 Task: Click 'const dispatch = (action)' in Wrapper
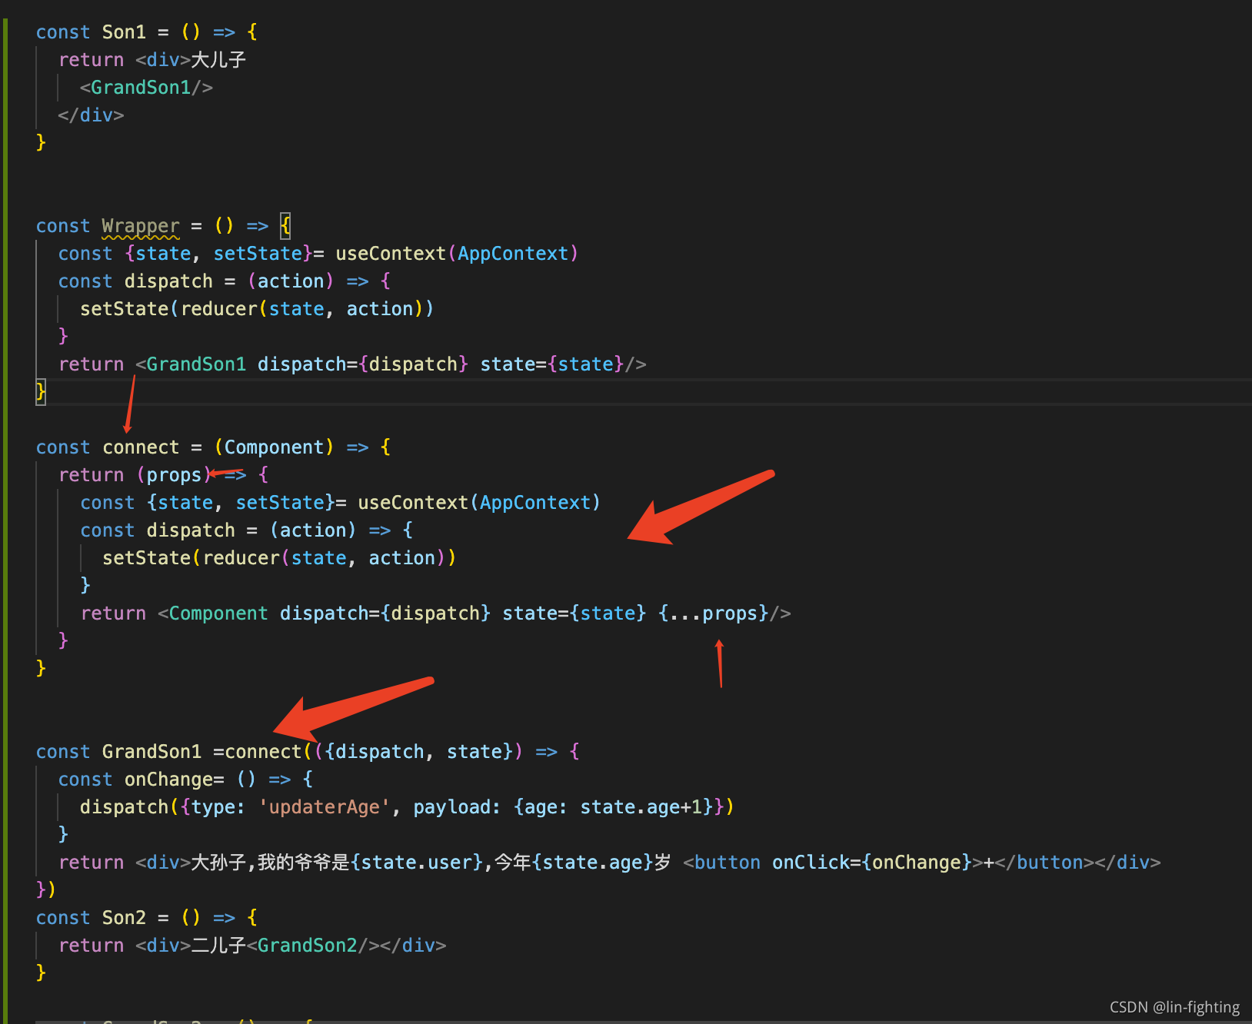(x=196, y=281)
